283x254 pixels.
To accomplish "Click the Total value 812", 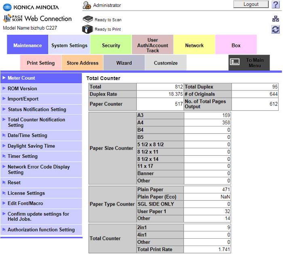I will click(179, 87).
